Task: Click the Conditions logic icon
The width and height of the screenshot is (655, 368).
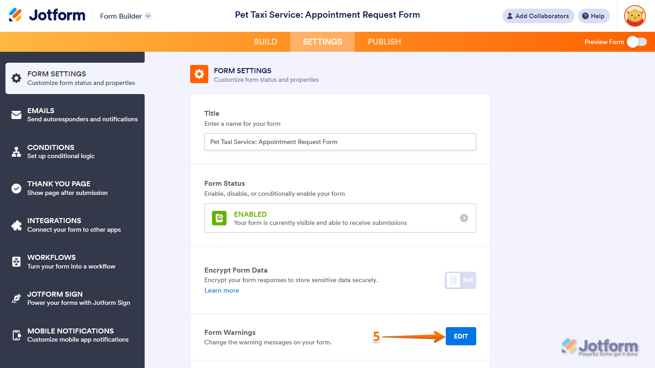Action: point(16,152)
